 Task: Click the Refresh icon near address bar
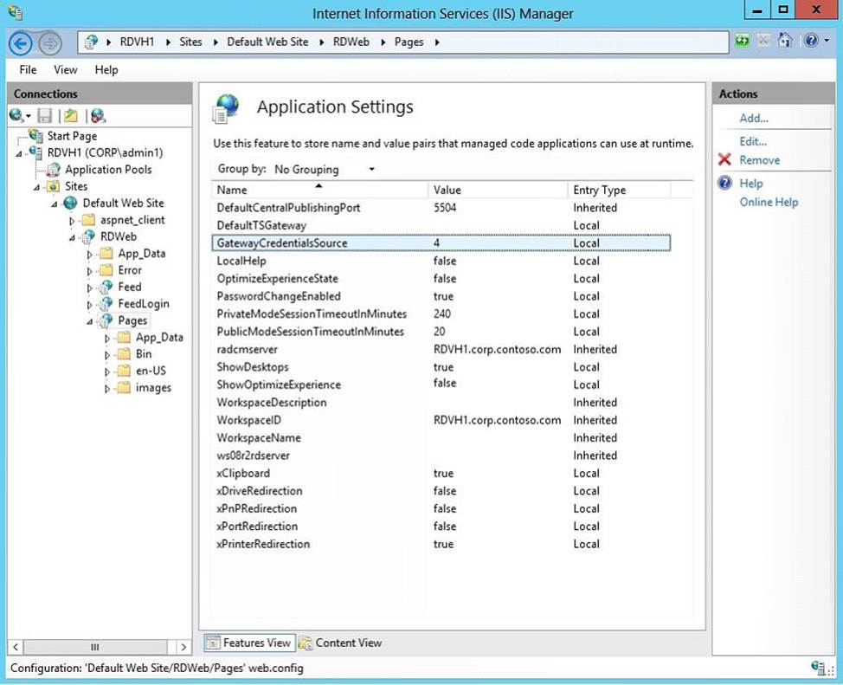pos(743,41)
